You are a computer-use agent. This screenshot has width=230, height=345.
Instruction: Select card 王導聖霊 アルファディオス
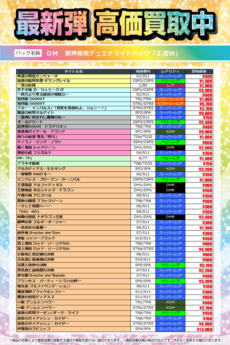tap(40, 185)
